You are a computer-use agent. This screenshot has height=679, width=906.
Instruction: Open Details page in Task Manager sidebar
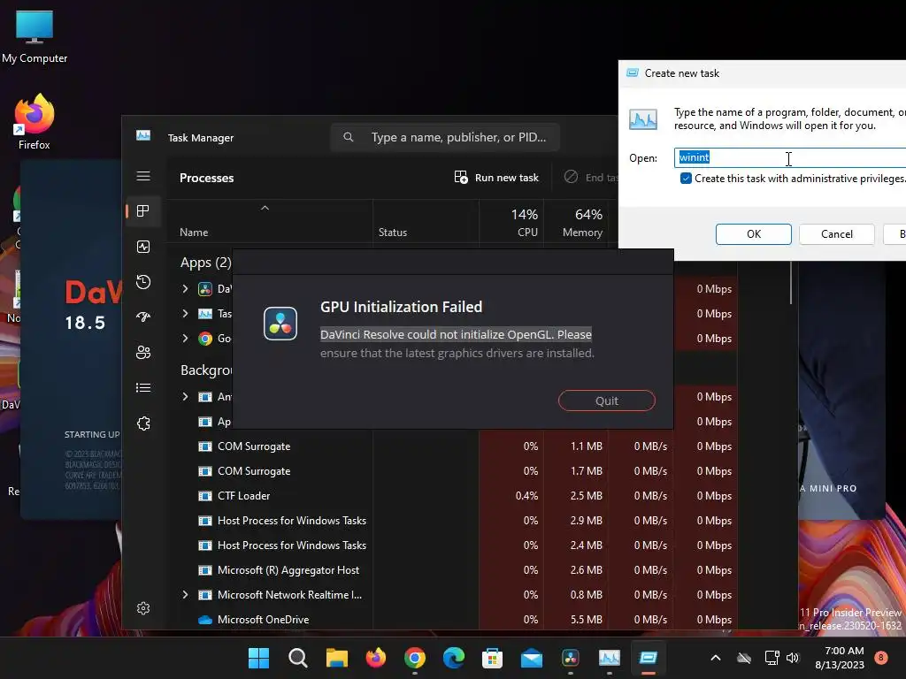pyautogui.click(x=143, y=387)
